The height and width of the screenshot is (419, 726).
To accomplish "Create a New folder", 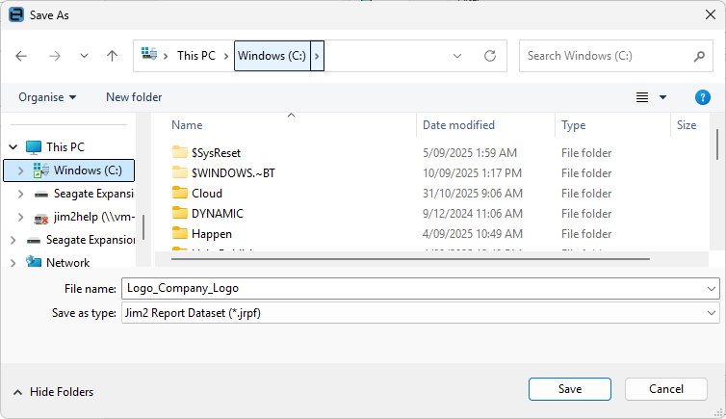I will [x=134, y=97].
